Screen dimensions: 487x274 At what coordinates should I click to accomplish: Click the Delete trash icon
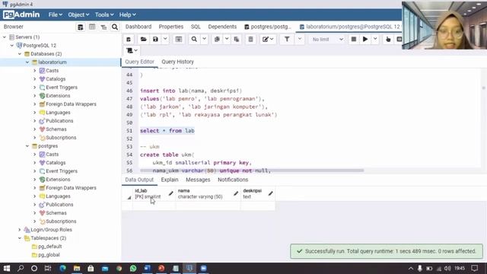coord(250,40)
